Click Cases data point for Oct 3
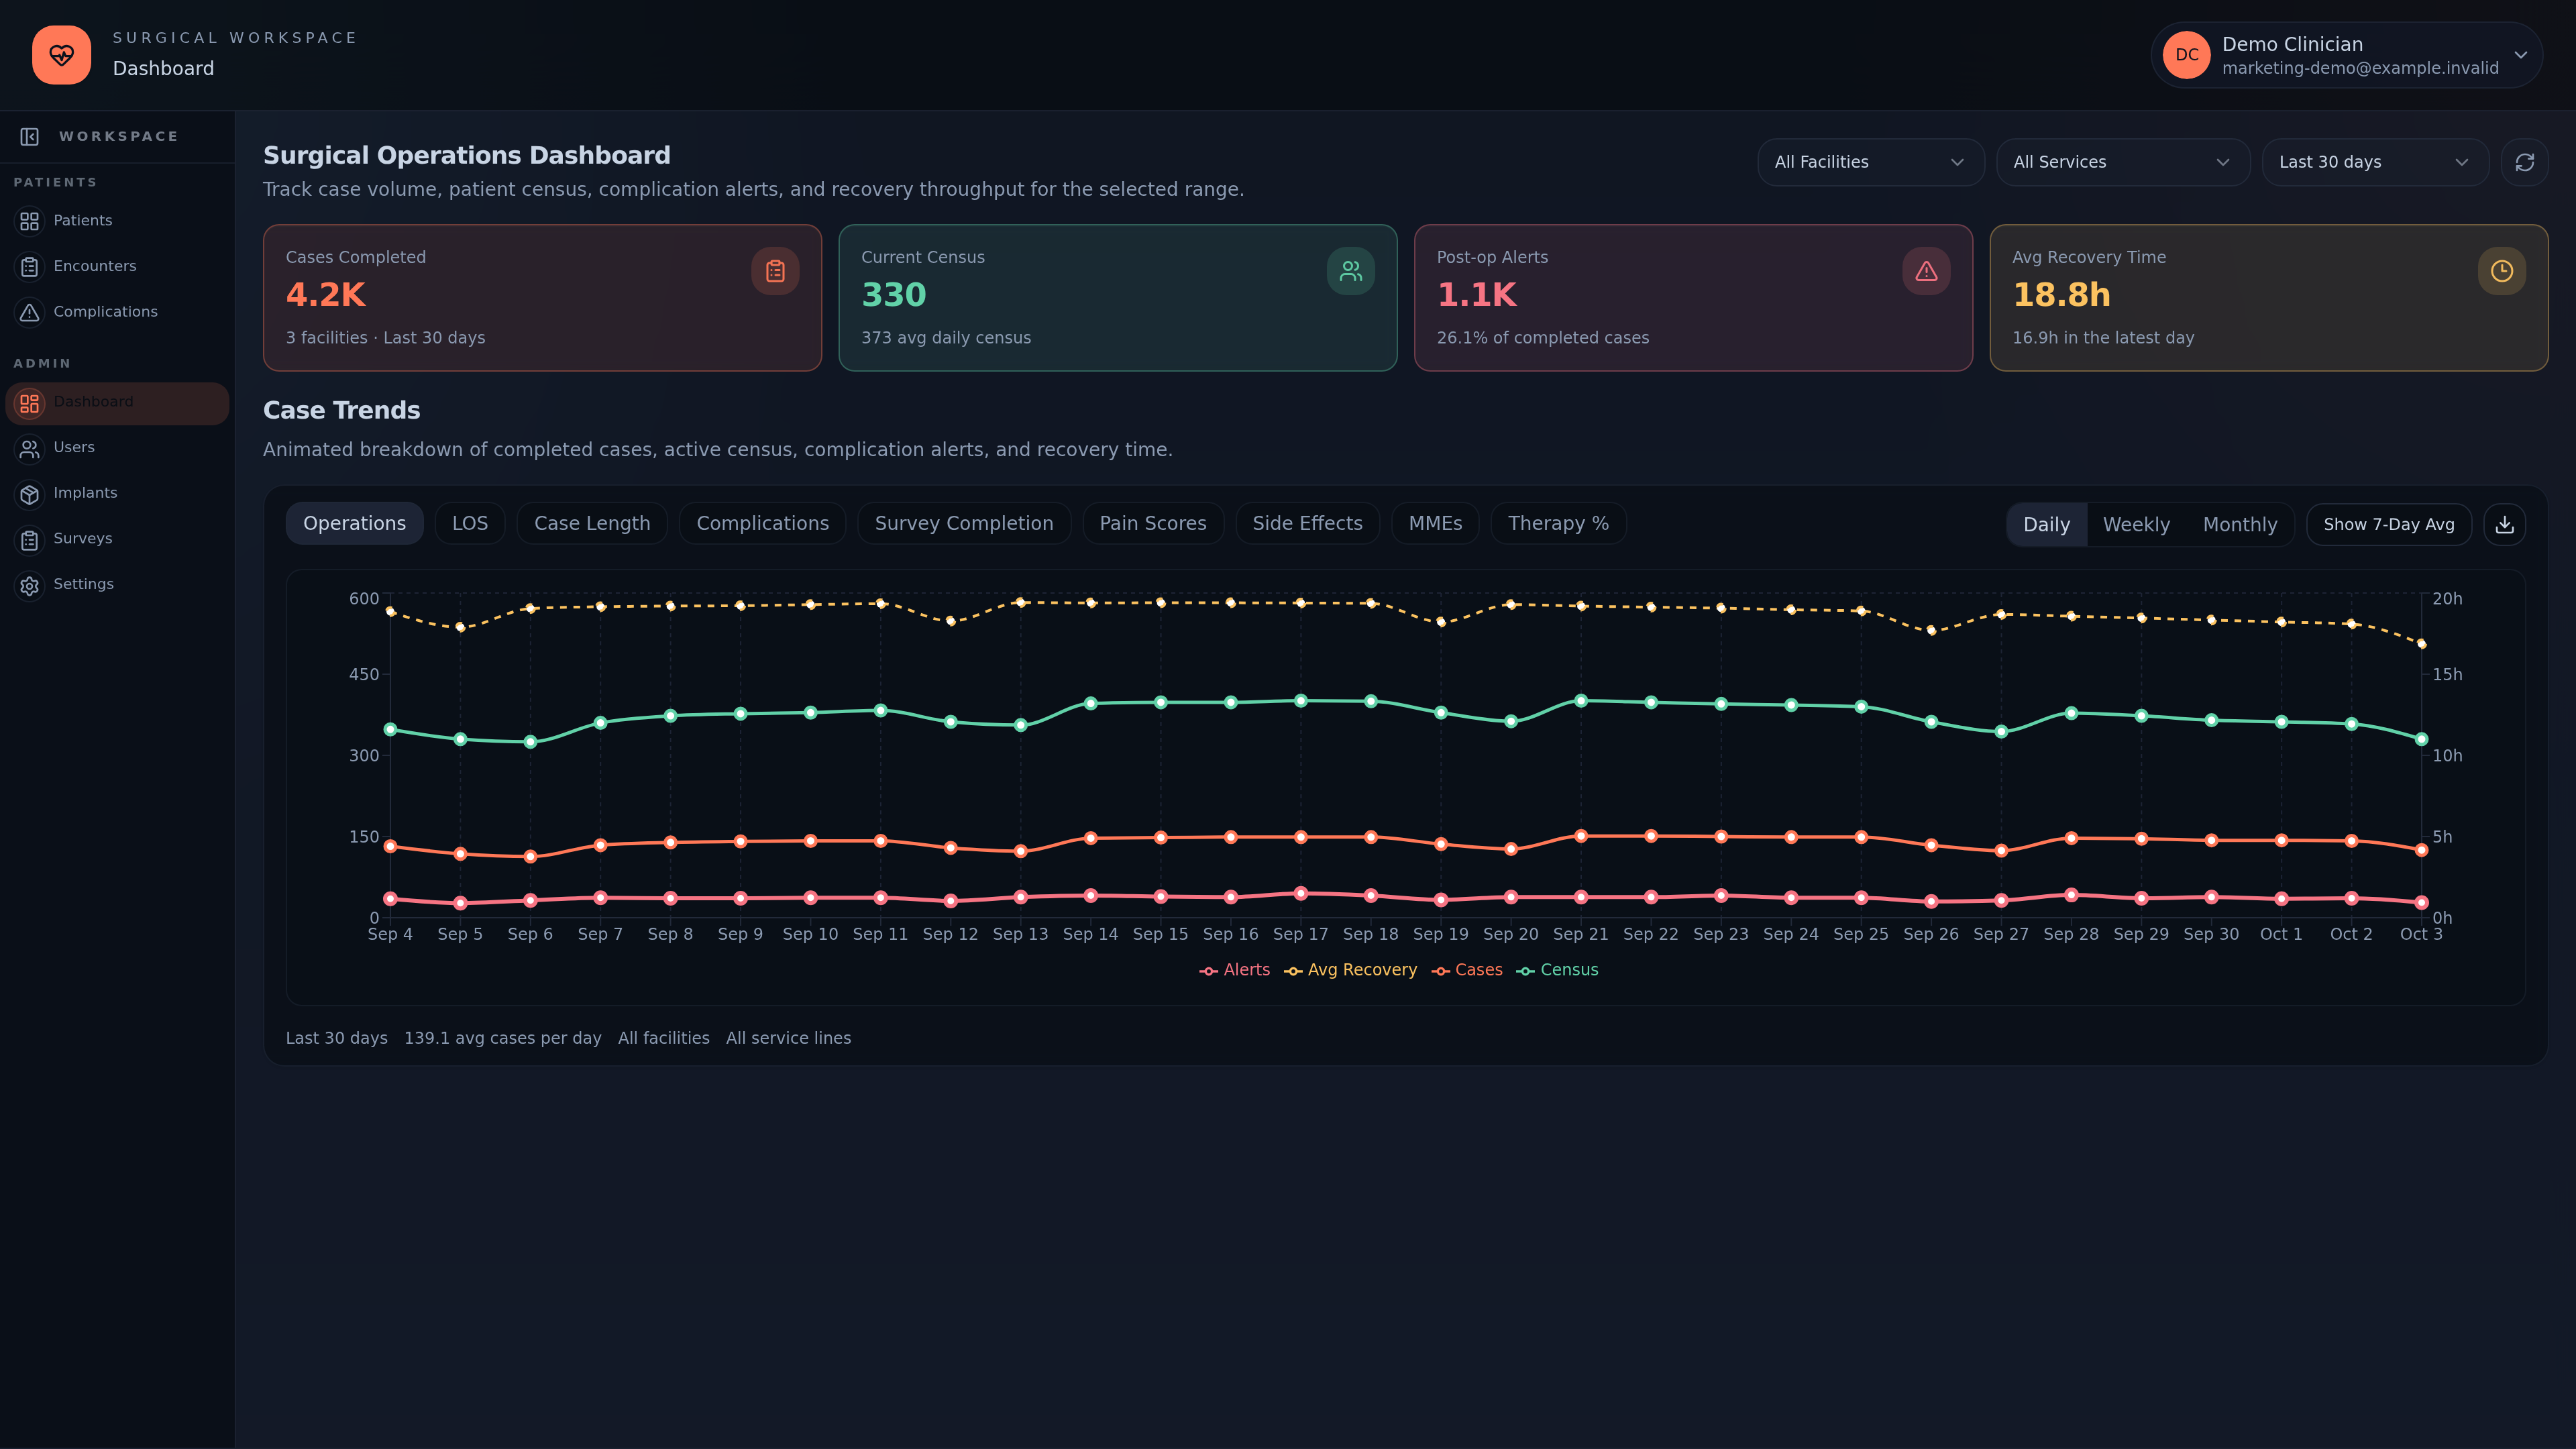2576x1449 pixels. 2421,851
